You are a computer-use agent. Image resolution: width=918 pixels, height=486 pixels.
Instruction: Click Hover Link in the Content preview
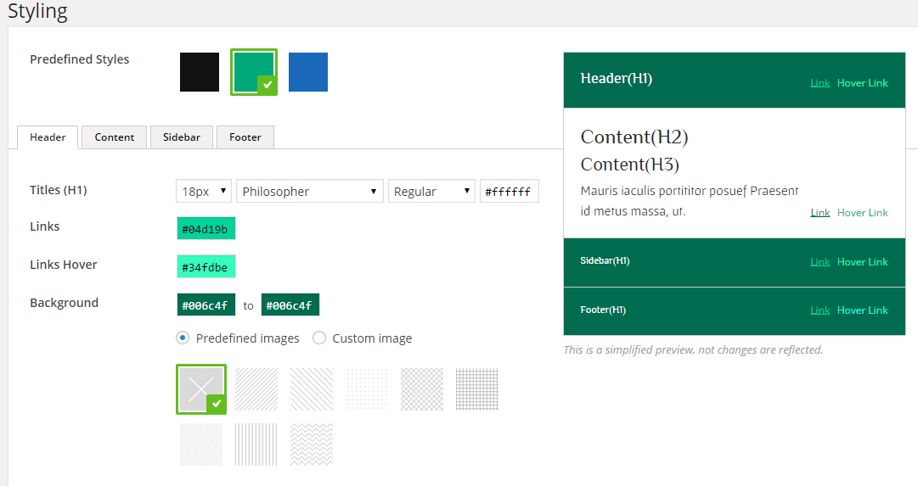[863, 213]
